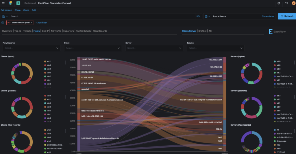Expand the Flow Exporter dropdown

[31, 48]
